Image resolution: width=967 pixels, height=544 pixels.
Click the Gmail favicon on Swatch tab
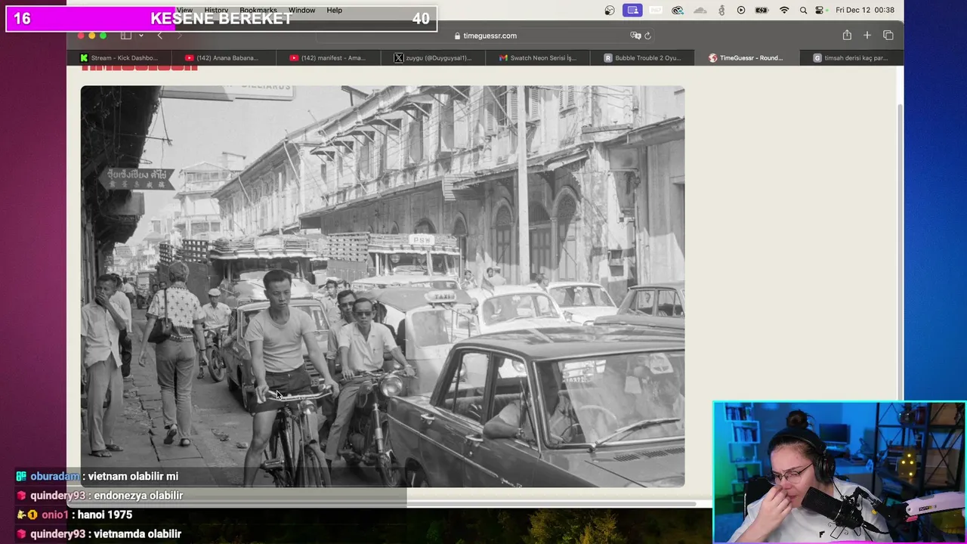(503, 57)
